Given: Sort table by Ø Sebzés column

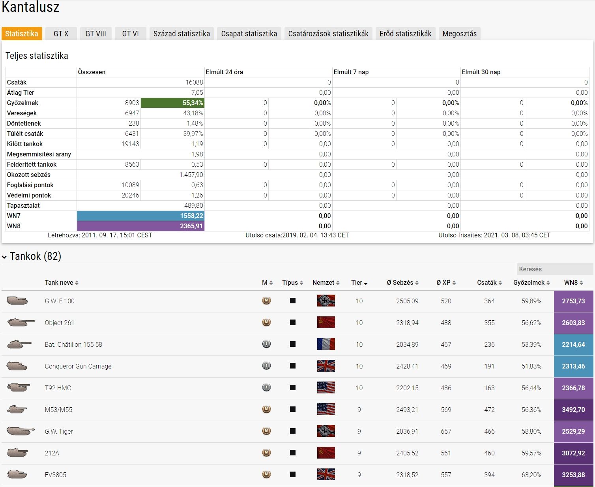Looking at the screenshot, I should click(403, 283).
